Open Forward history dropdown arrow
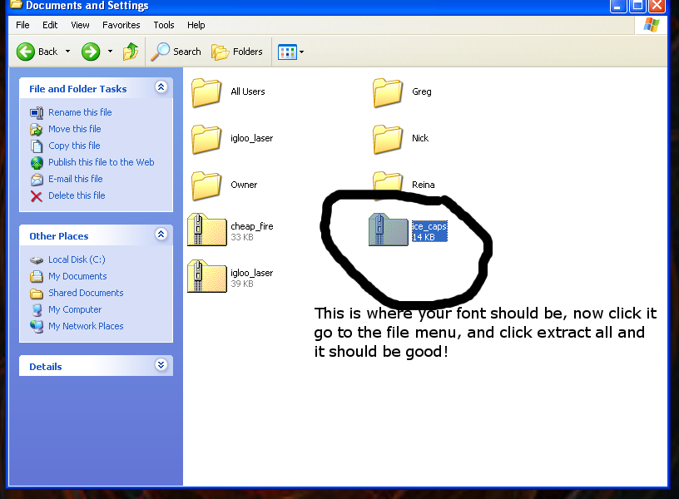The height and width of the screenshot is (499, 679). [111, 52]
